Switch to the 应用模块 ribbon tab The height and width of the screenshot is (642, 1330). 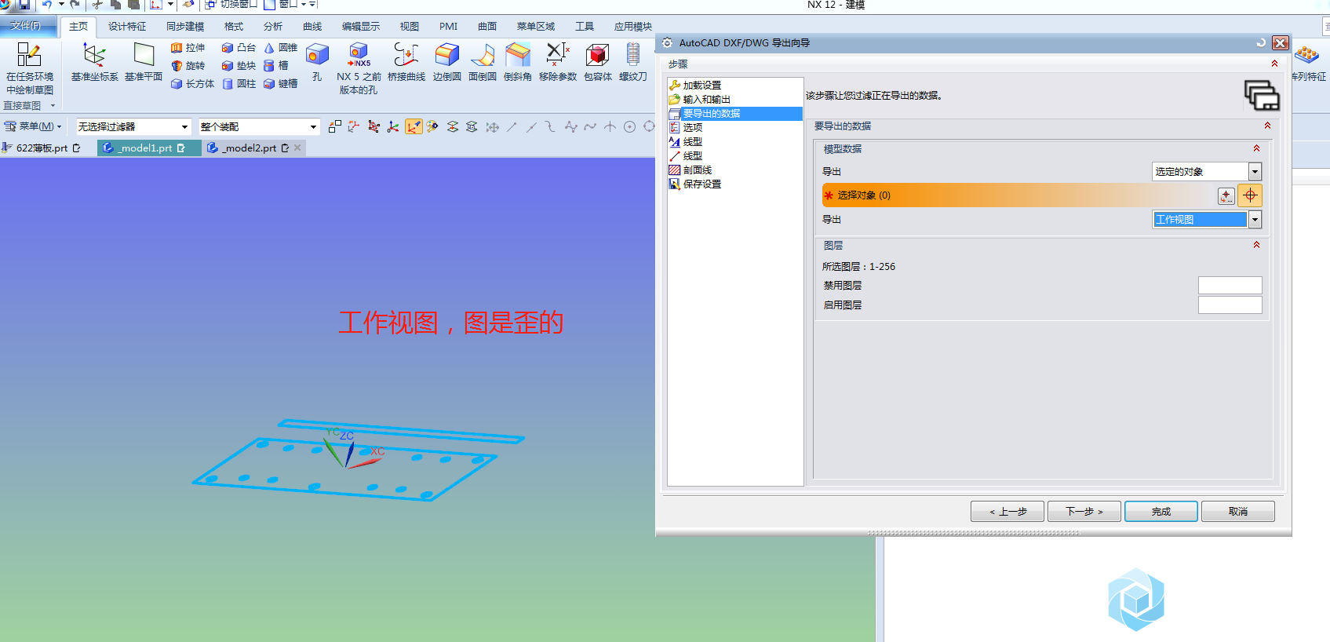click(x=633, y=27)
